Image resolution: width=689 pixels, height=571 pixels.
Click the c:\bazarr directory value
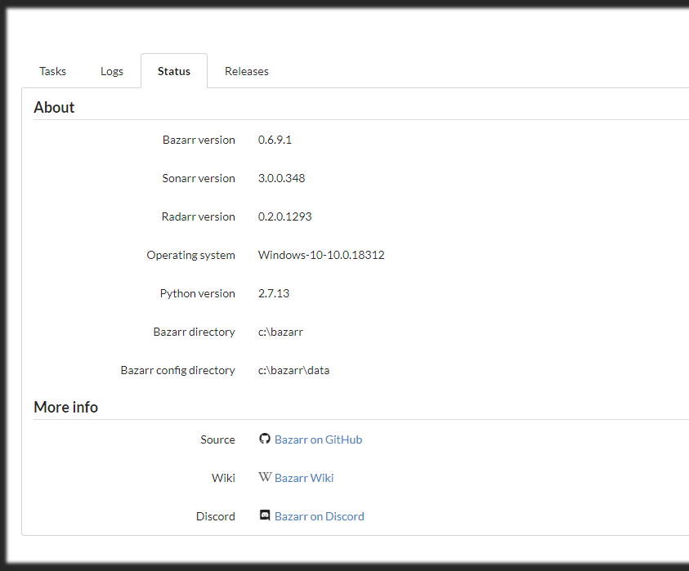coord(280,332)
